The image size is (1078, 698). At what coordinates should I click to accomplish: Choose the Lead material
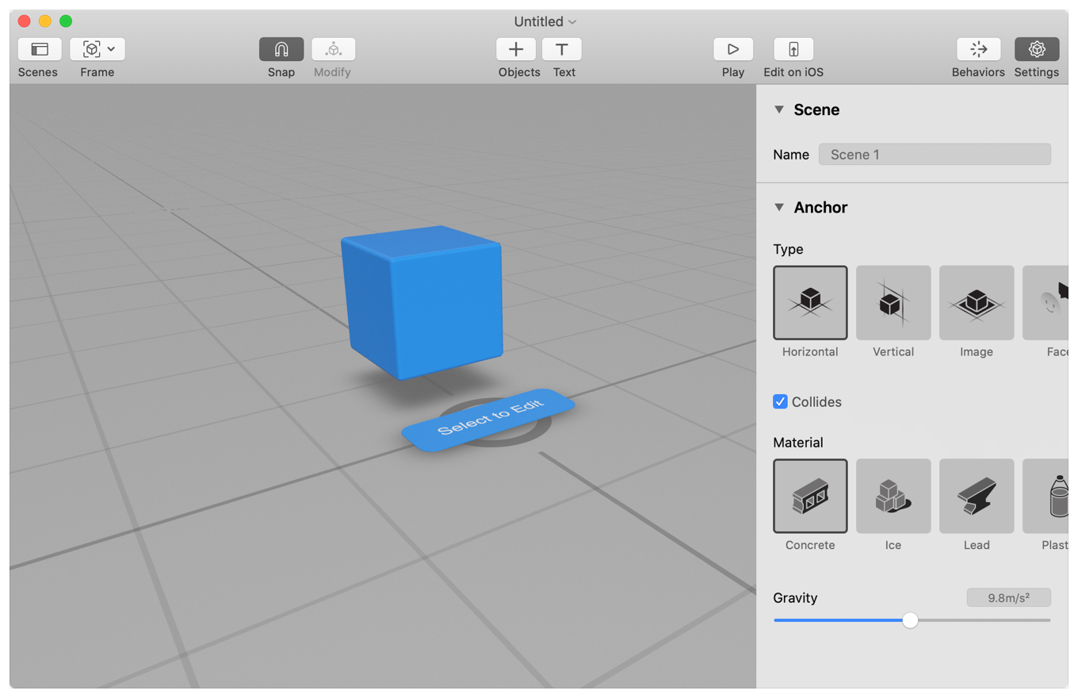click(977, 496)
